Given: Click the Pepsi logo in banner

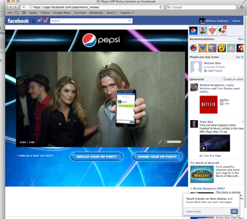Looking at the screenshot, I should tap(101, 40).
